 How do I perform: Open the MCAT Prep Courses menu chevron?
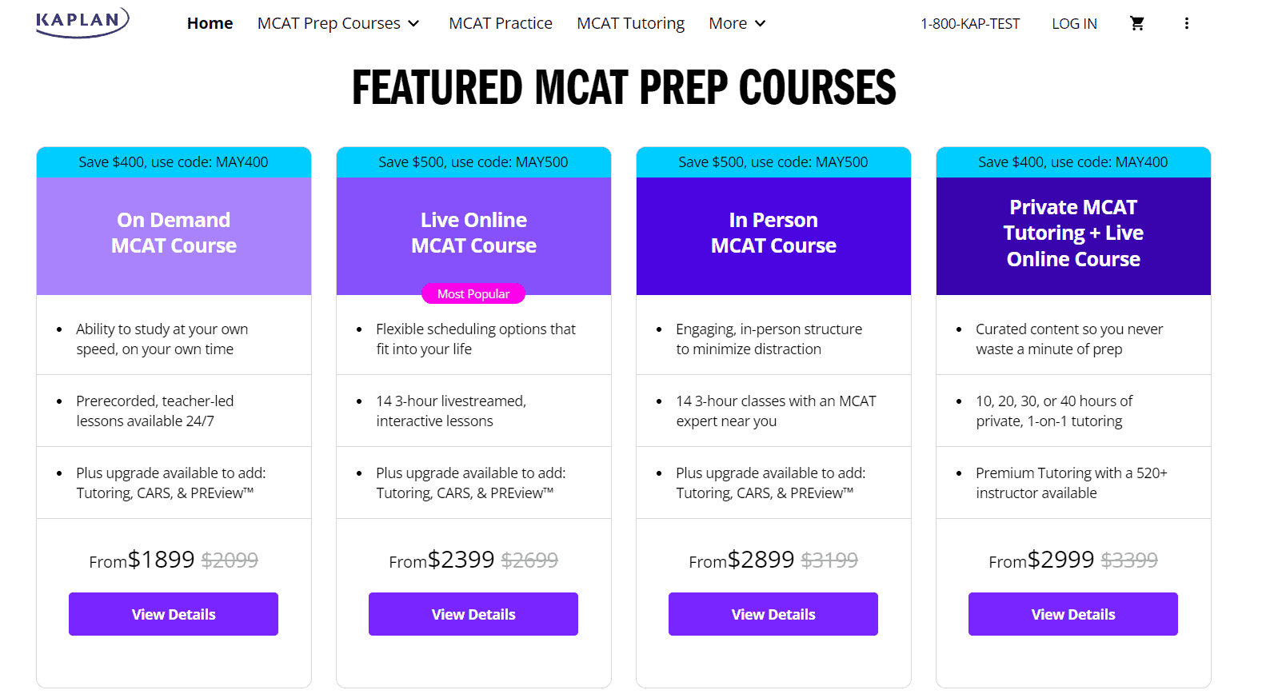(415, 24)
